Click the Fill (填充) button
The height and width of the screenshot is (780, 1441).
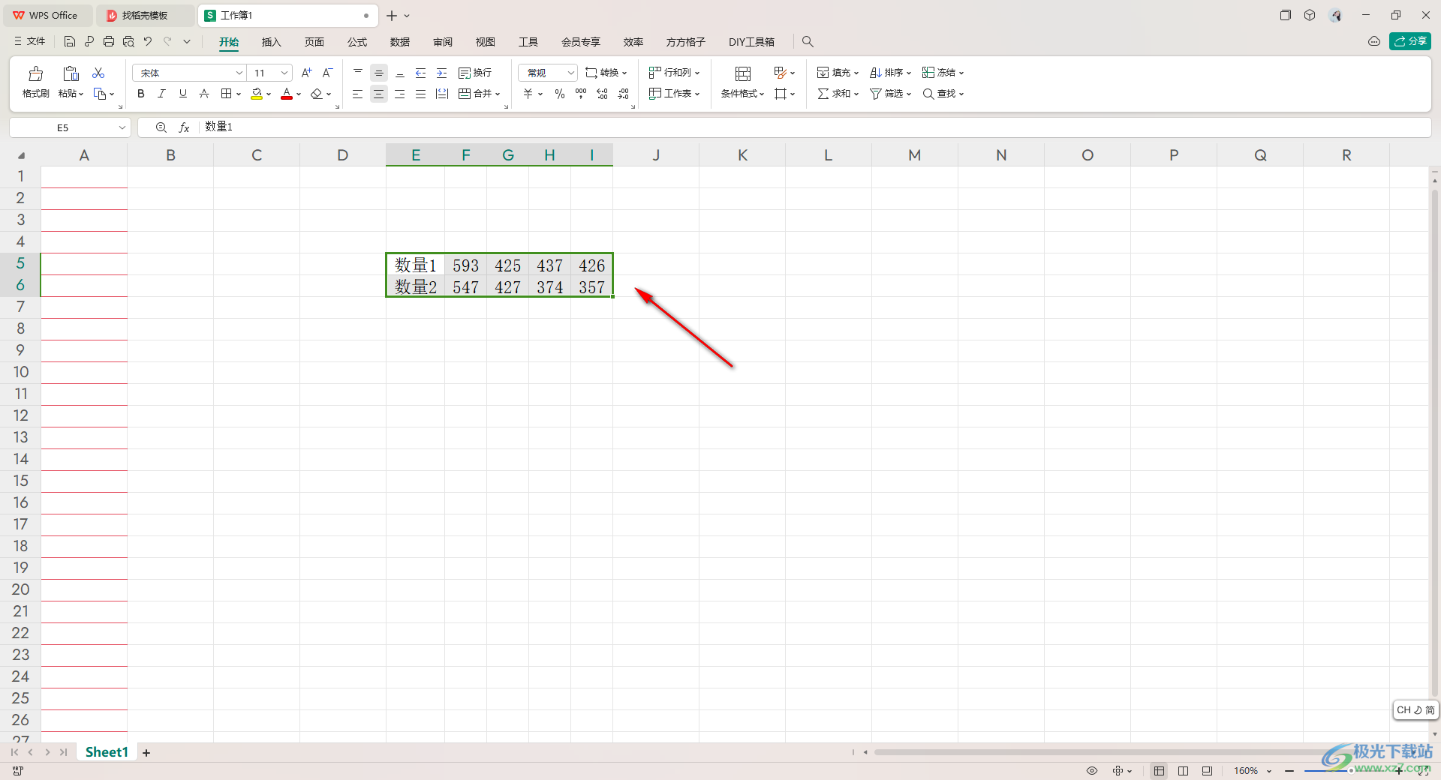pyautogui.click(x=838, y=73)
